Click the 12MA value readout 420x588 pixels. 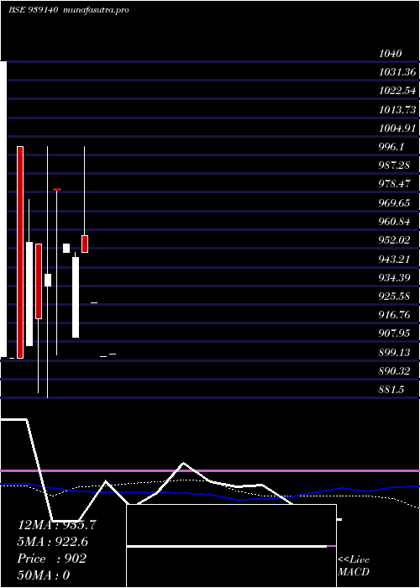(57, 525)
